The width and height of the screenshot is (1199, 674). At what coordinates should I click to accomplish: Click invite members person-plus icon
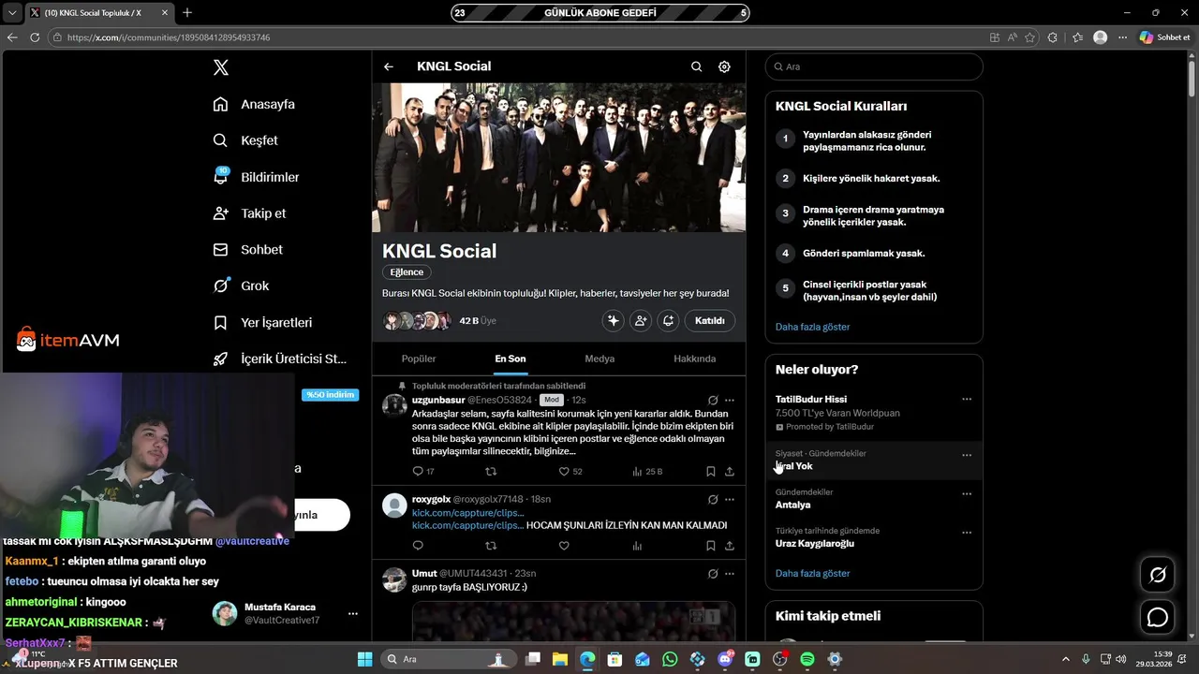click(641, 320)
